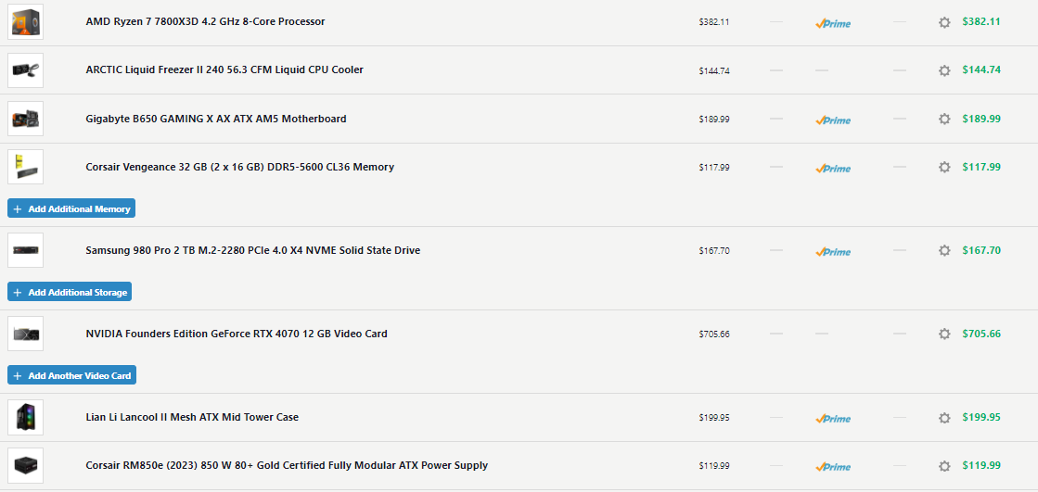The image size is (1038, 492).
Task: Open Gigabyte B650 GAMING X AX motherboard link
Action: (216, 119)
